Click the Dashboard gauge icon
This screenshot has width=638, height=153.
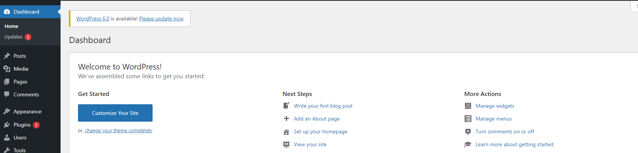pos(7,12)
